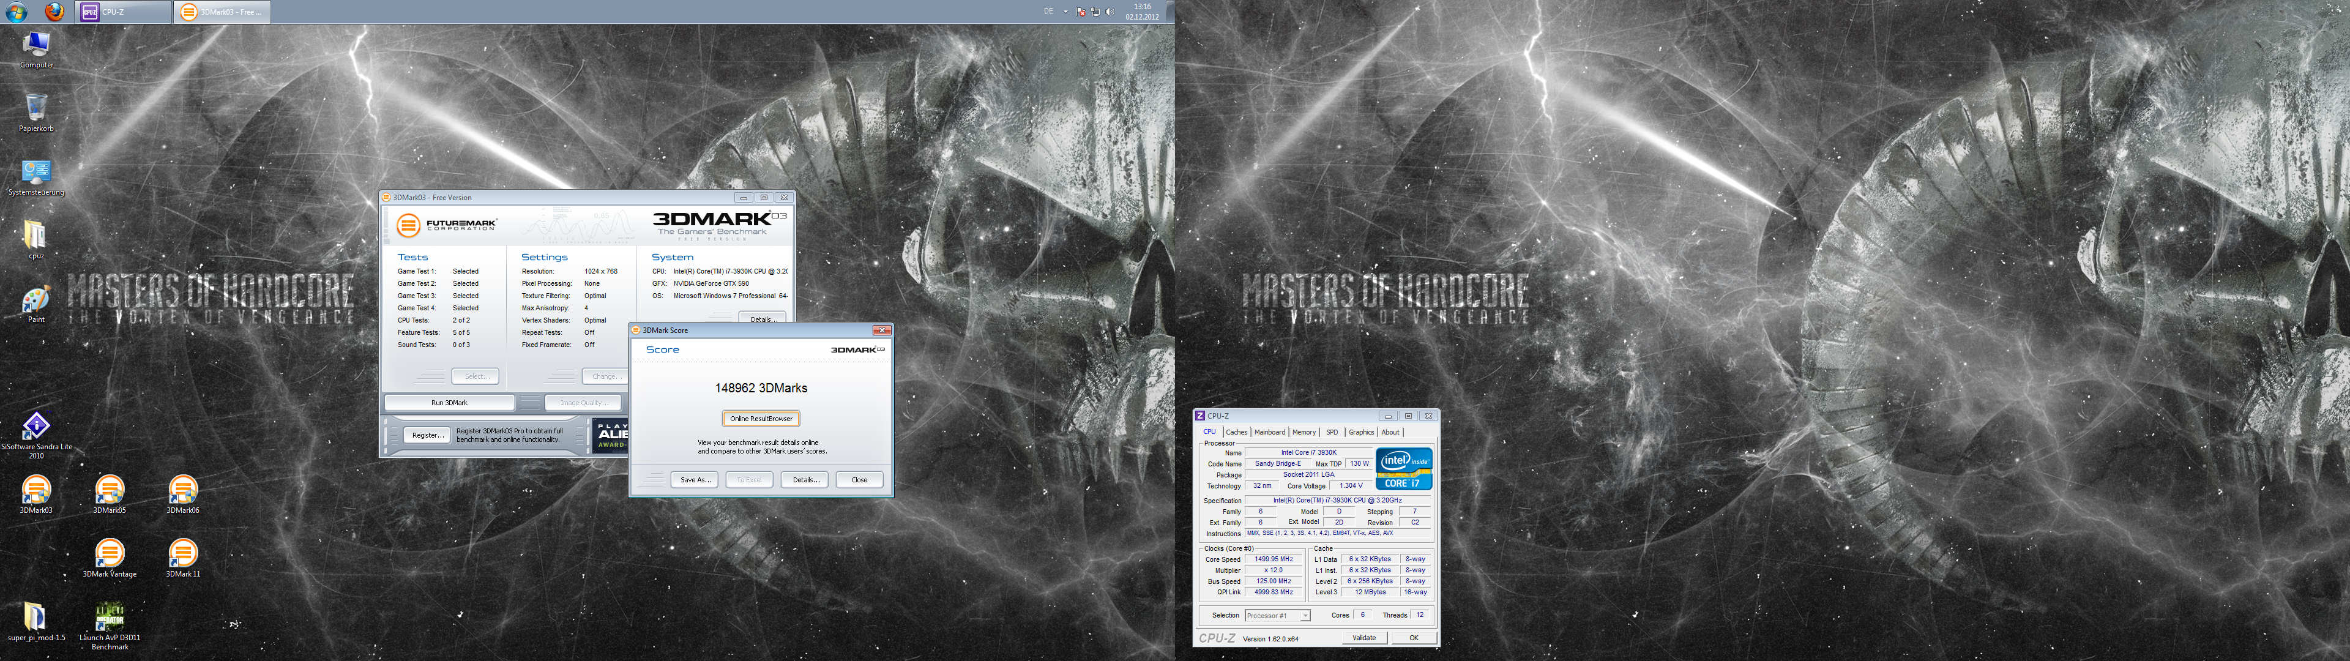2350x661 pixels.
Task: Select the Systemsteuerung desktop icon
Action: 37,177
